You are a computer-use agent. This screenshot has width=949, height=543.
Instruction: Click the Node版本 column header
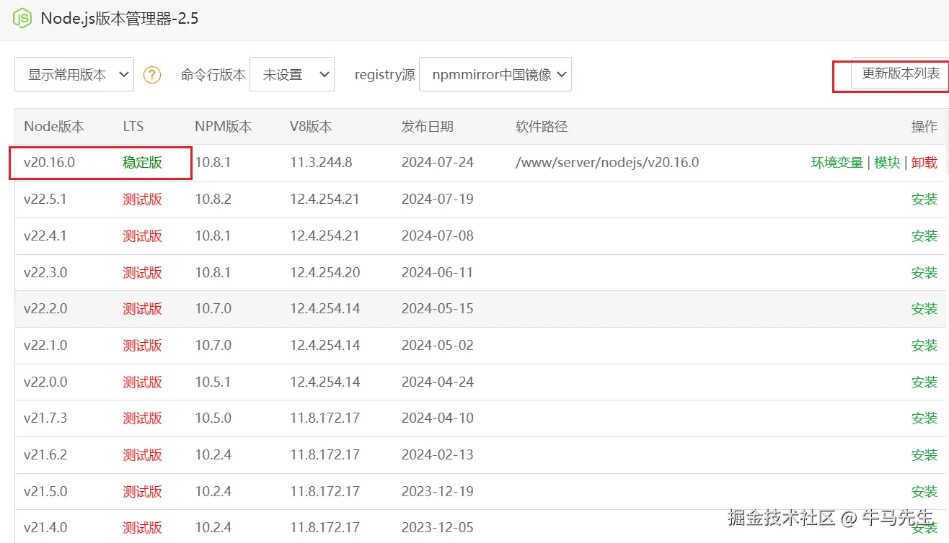pyautogui.click(x=54, y=127)
